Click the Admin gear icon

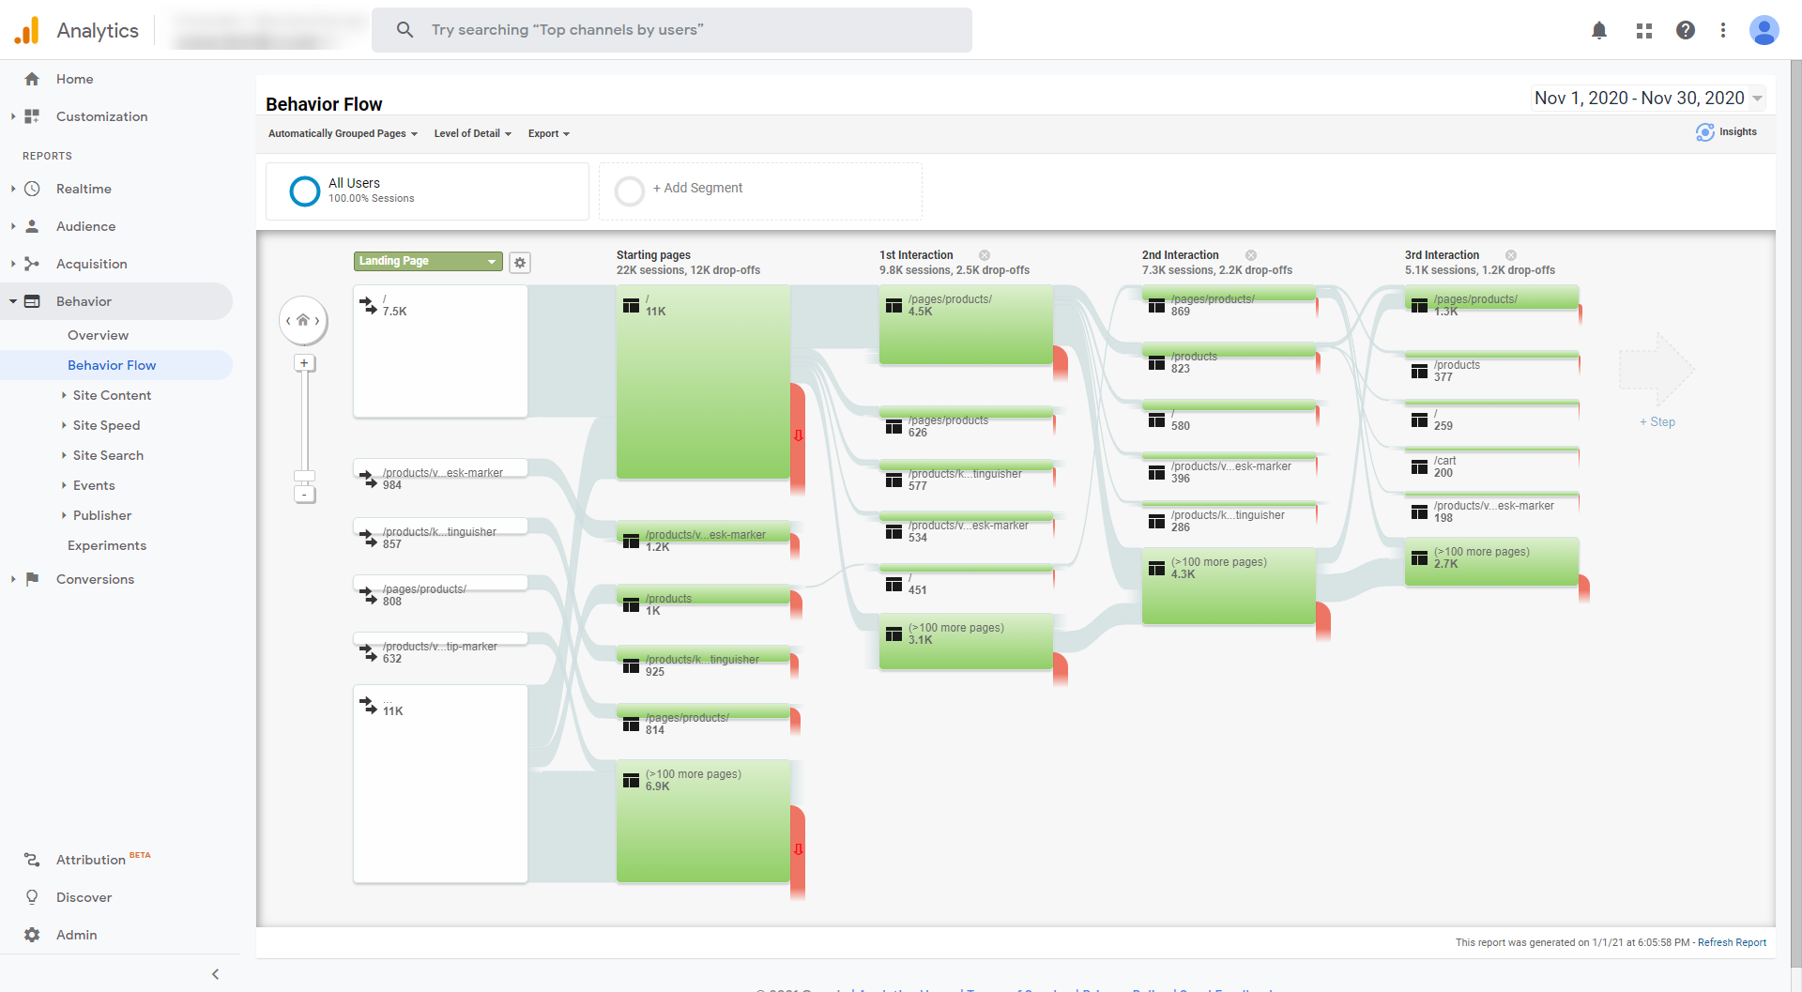(x=32, y=935)
